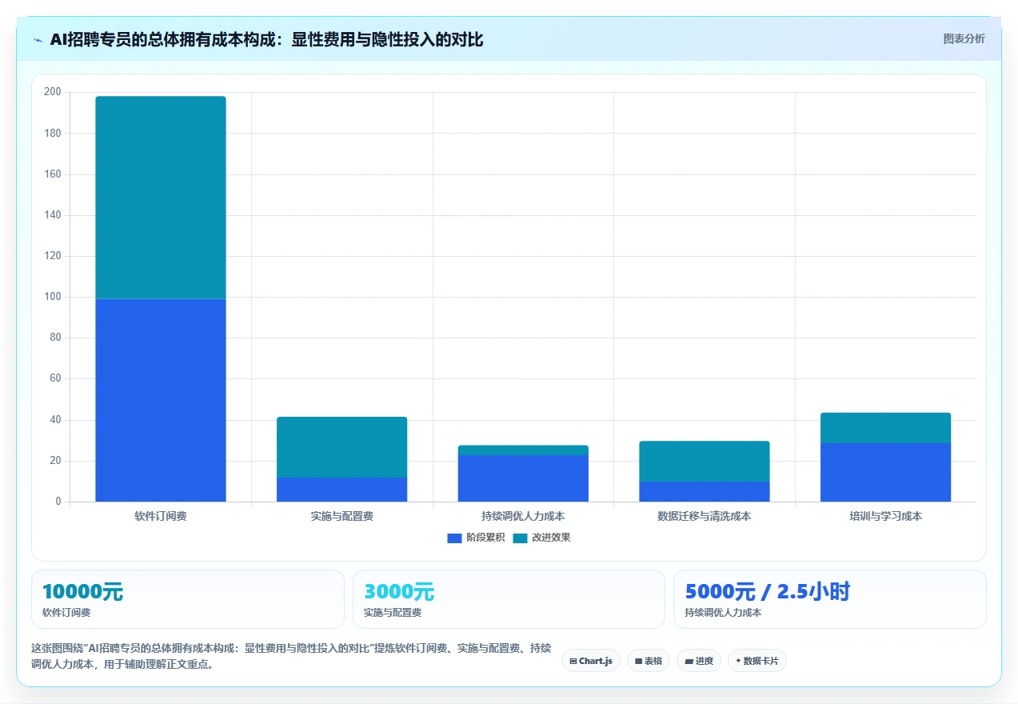Screen dimensions: 1018x704
Task: Toggle the 改进效果 legend entry
Action: click(x=541, y=538)
